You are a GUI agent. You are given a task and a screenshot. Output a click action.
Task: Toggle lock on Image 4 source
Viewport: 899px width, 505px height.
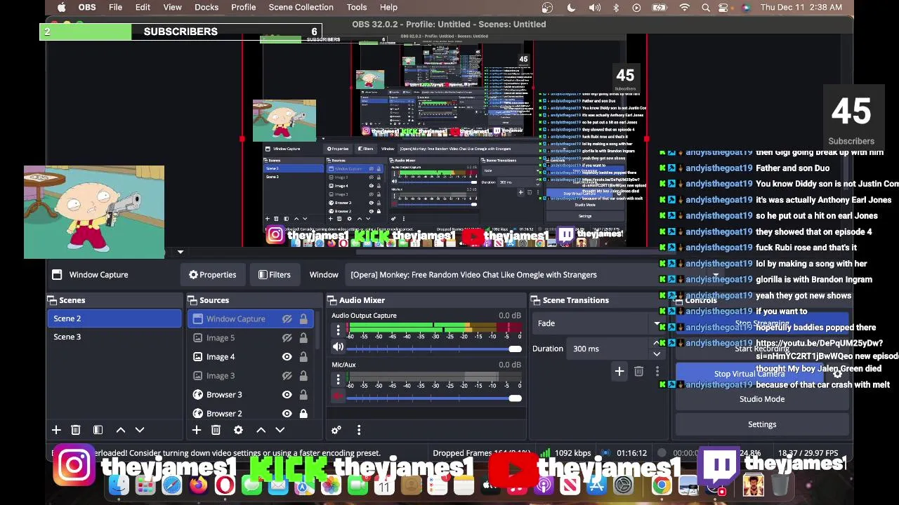pyautogui.click(x=303, y=357)
